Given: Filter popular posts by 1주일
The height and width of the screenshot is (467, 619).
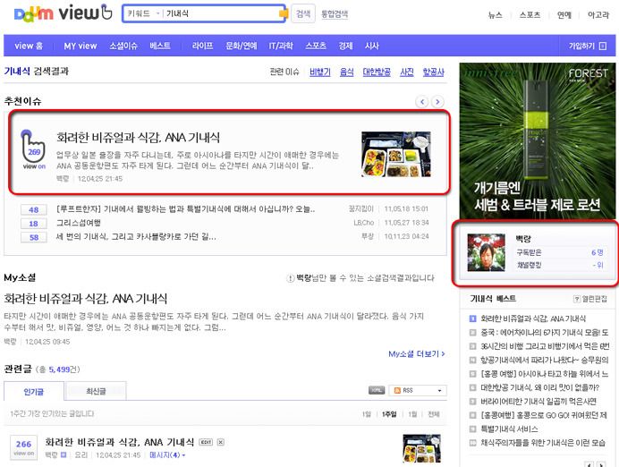Looking at the screenshot, I should pos(389,414).
